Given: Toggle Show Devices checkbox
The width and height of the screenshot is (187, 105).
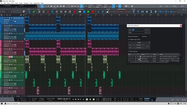Looking at the screenshot, I should pos(129,51).
